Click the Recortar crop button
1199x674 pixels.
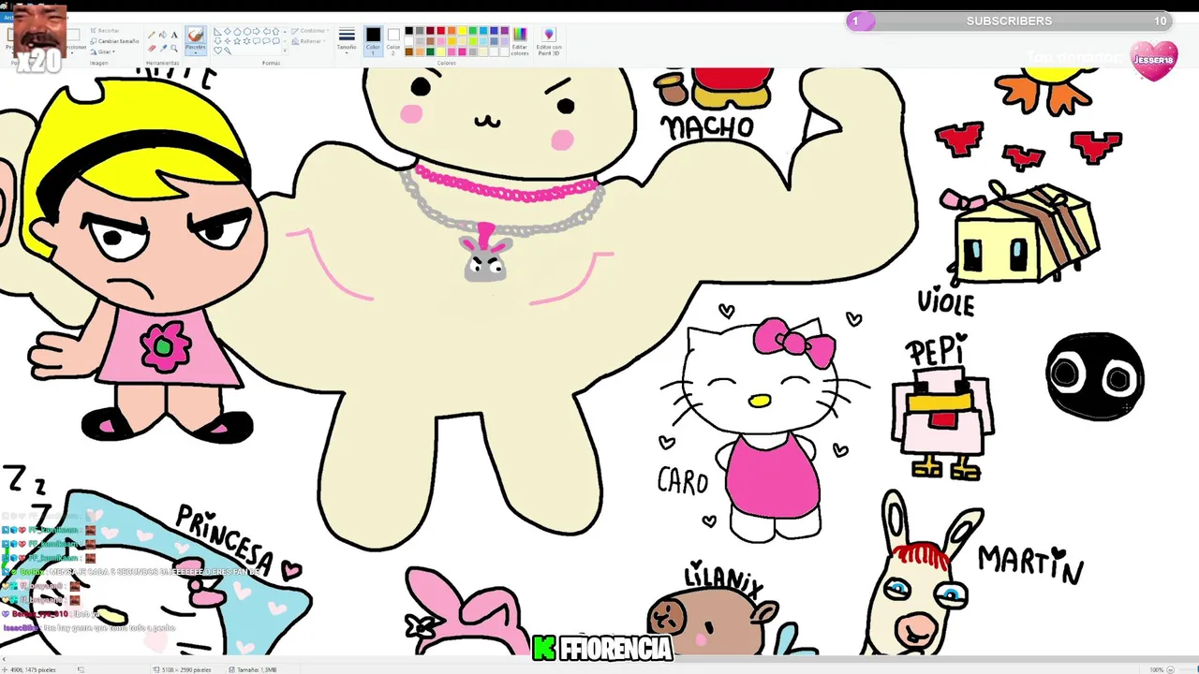point(105,30)
